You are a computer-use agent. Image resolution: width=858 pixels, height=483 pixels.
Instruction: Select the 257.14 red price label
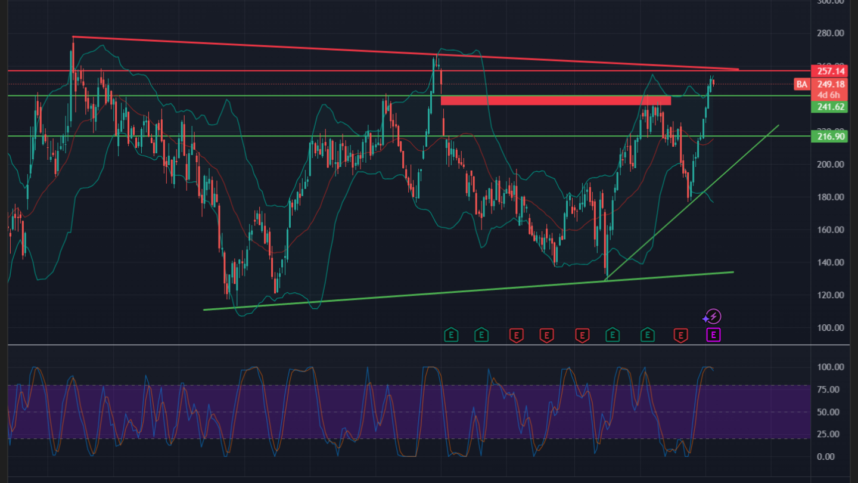831,71
